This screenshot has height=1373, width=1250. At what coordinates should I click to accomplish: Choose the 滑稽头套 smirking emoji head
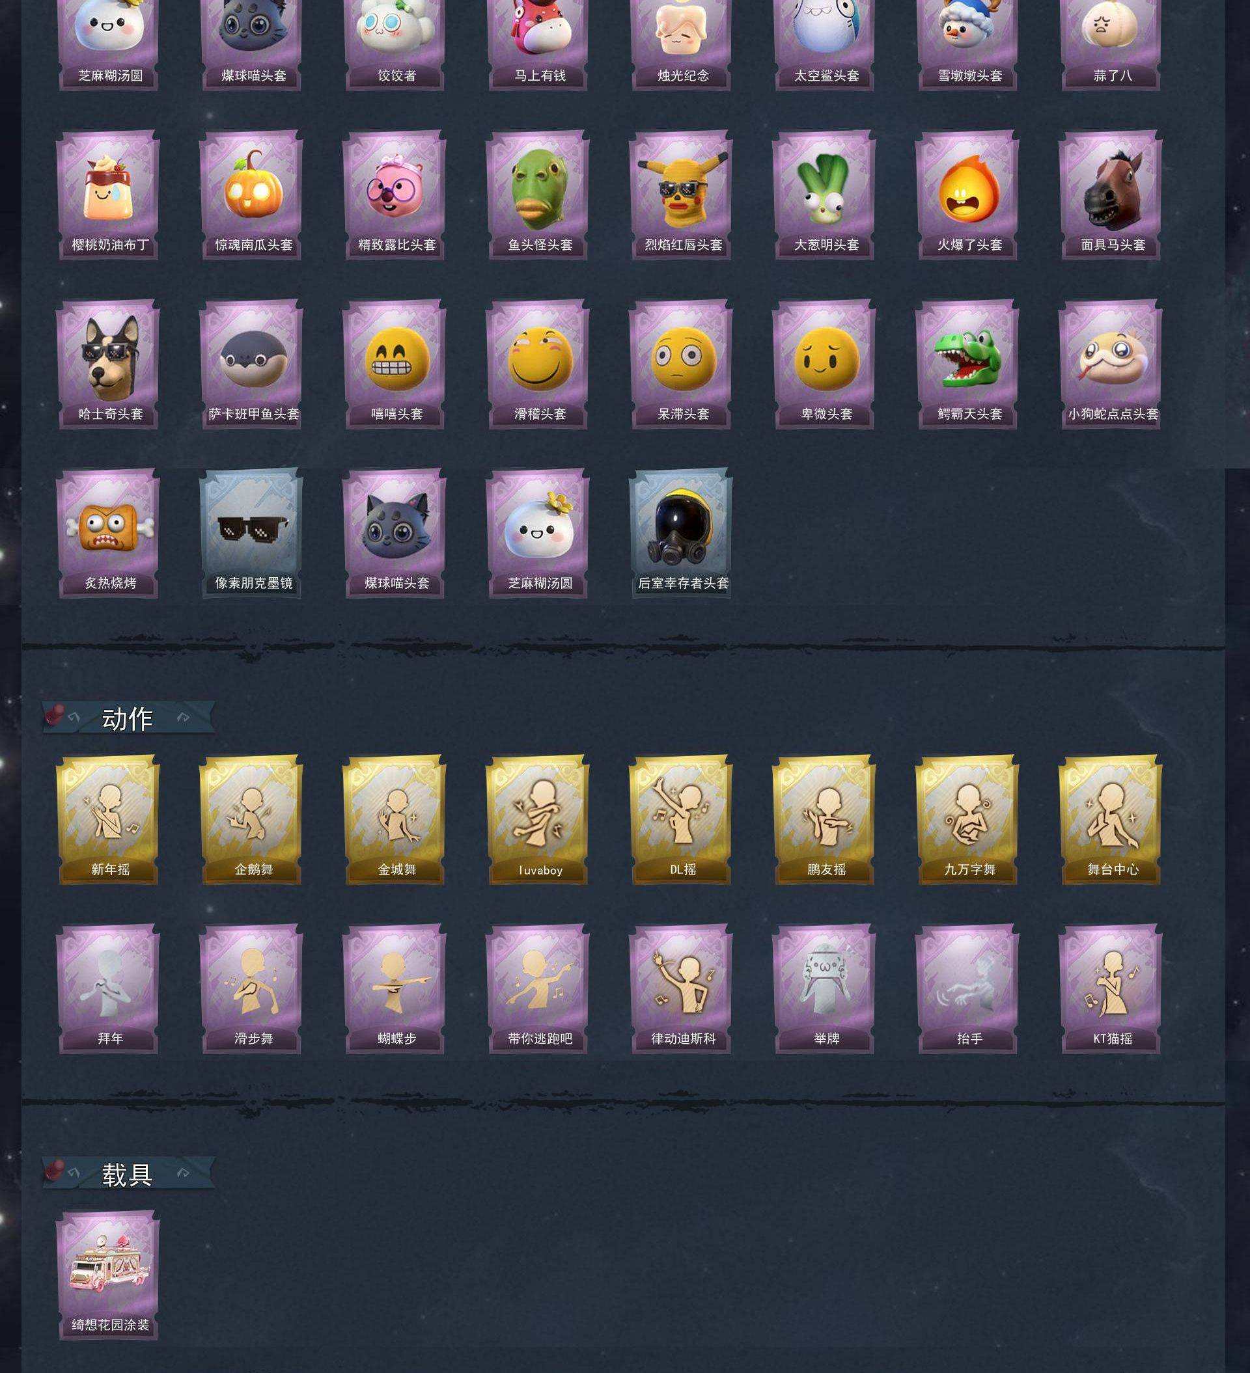tap(538, 364)
